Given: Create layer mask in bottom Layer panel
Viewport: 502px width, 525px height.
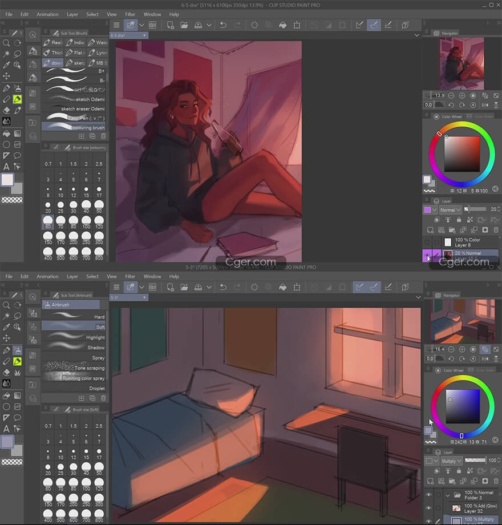Looking at the screenshot, I should [x=485, y=482].
